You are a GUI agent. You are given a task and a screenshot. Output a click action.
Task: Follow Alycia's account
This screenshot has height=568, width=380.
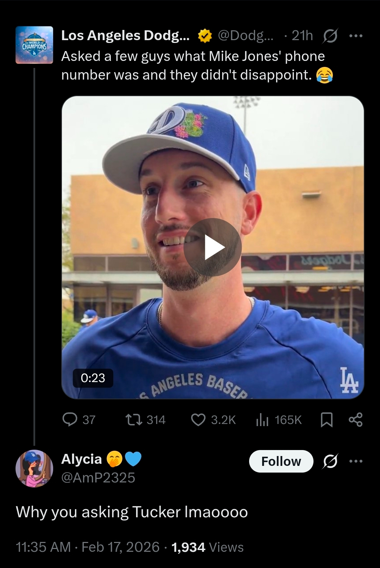281,461
